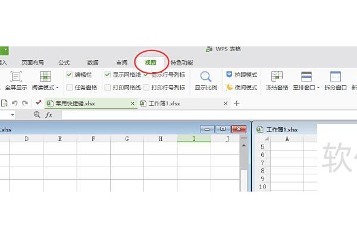
Task: Click the 重排窗口 arrange windows icon
Action: 306,76
